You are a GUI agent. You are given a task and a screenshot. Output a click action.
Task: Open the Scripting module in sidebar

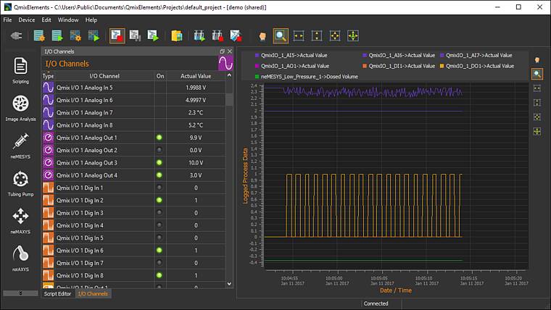[20, 70]
